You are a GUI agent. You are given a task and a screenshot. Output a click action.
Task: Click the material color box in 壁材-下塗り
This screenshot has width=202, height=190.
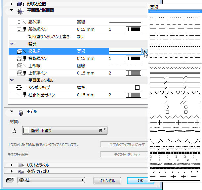tap(26, 130)
